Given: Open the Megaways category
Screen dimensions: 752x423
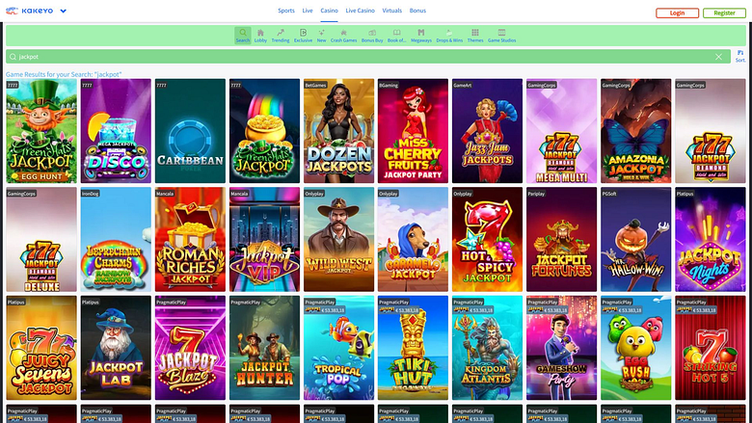Looking at the screenshot, I should pyautogui.click(x=421, y=36).
